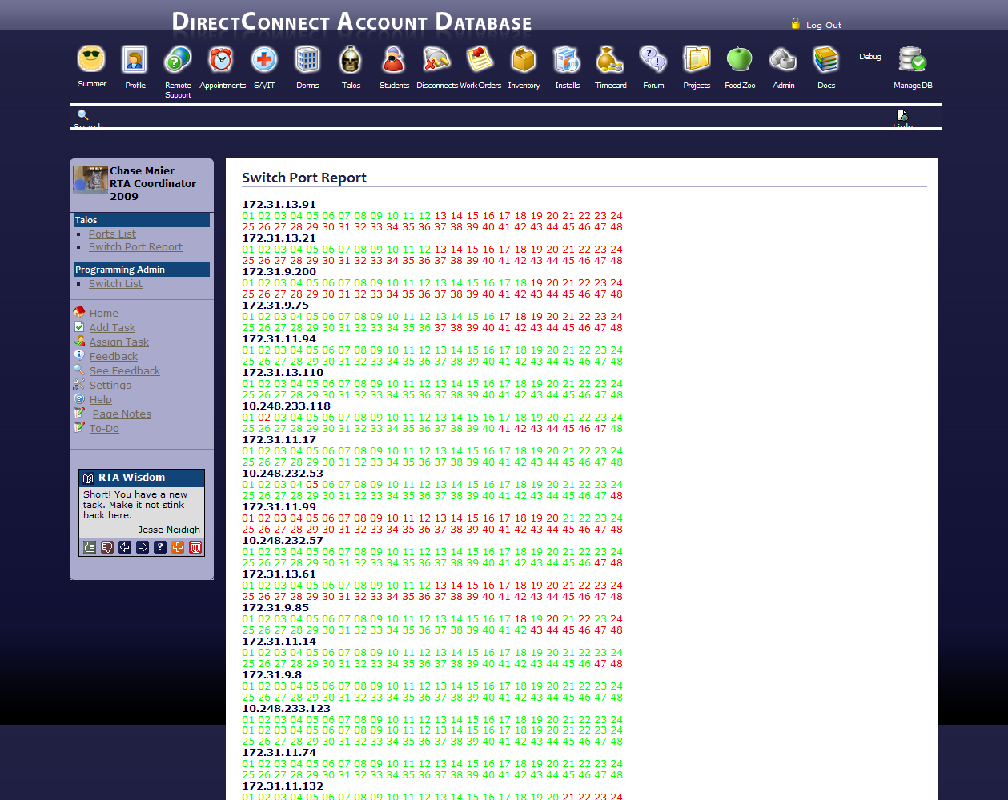Click the DirectConnect Account Database title

pos(351,22)
